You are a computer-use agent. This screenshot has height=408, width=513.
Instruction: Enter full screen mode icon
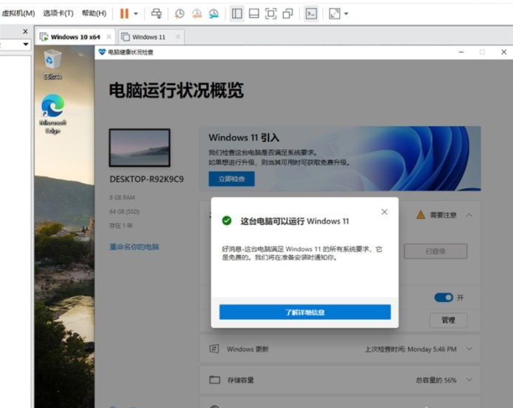point(271,13)
